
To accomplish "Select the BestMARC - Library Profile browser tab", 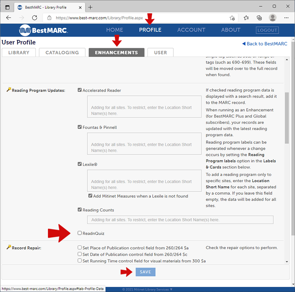I will tap(49, 7).
